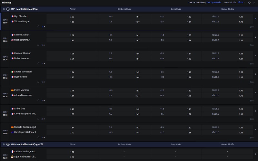258x161 pixels.
Task: Pick Xỉu 22.5 at 1.97 Vavassori match
Action: click(227, 77)
